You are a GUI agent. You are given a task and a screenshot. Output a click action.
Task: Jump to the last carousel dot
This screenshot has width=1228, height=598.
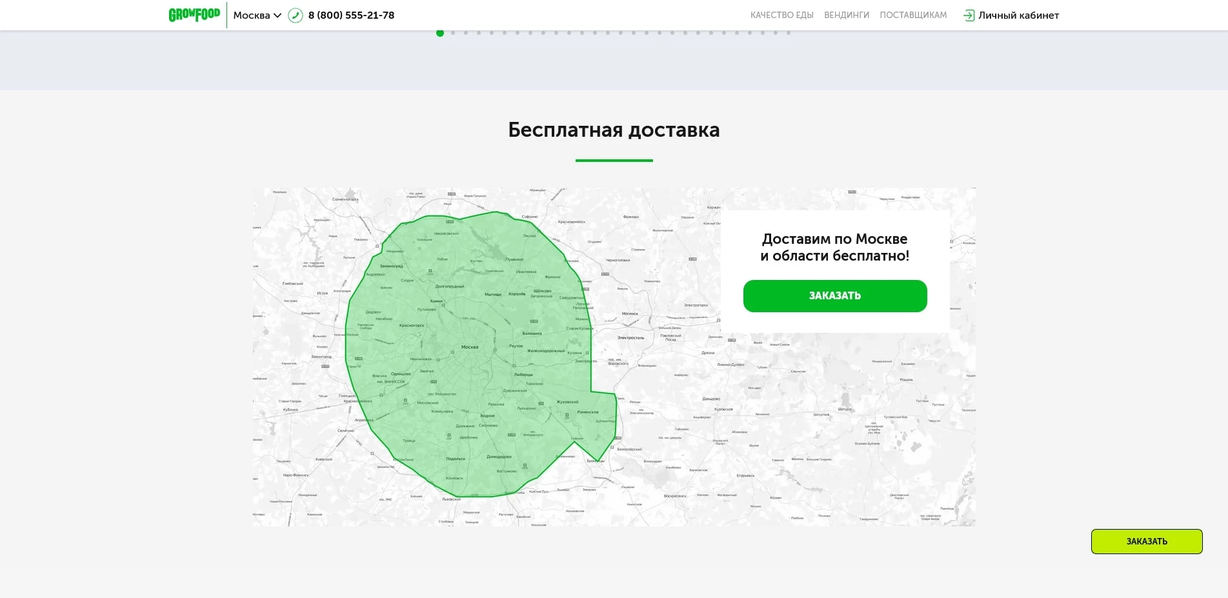[x=788, y=33]
